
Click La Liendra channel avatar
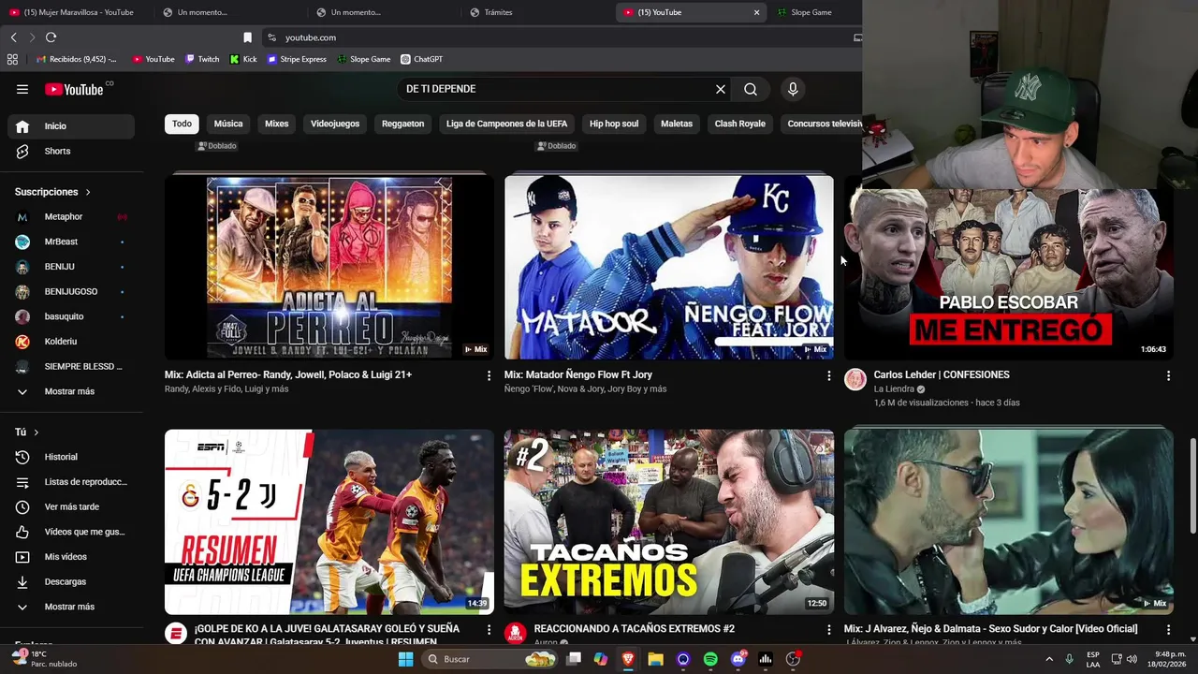[x=855, y=379]
